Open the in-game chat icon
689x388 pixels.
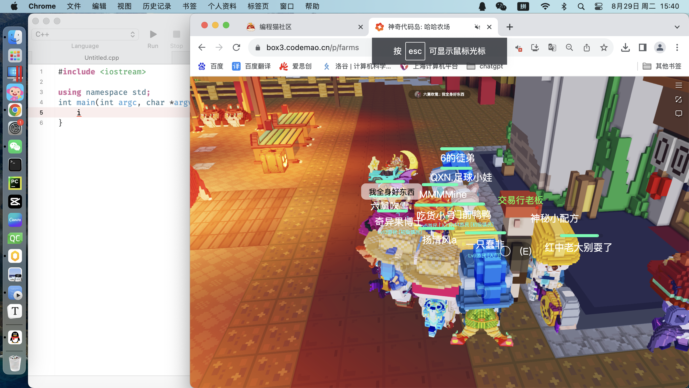(679, 113)
